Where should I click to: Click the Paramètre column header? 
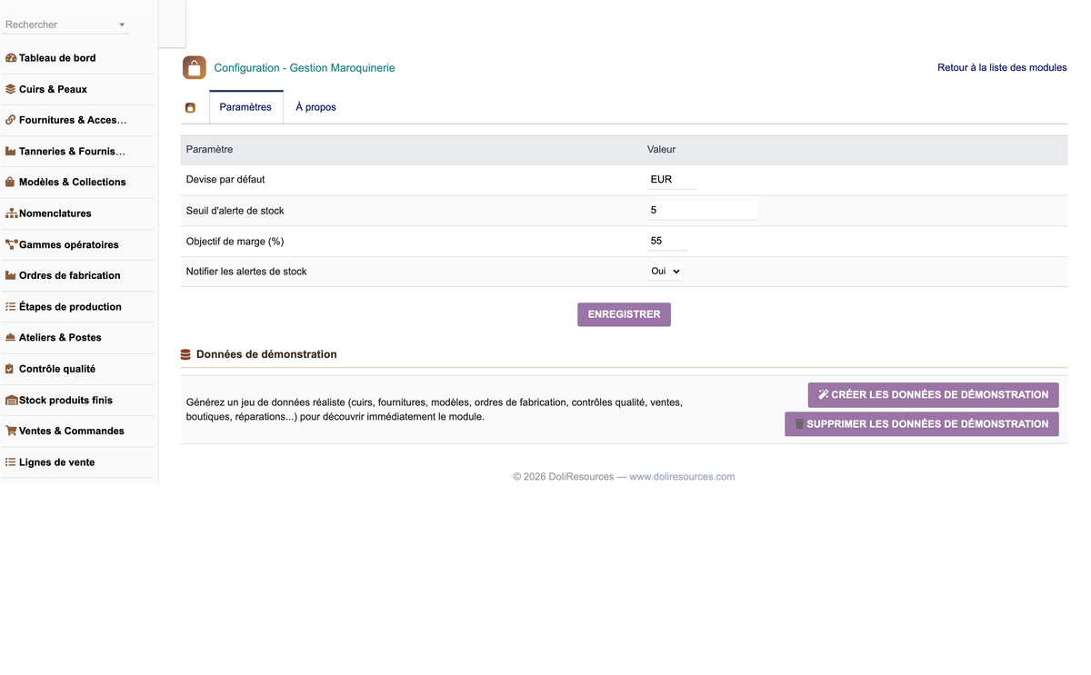(209, 149)
